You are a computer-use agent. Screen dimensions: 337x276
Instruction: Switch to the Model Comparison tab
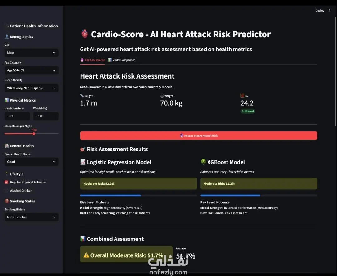122,60
